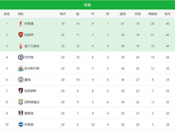
Task: Click 阿斯顿维拉 team name
Action: (x=32, y=102)
